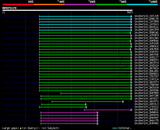Click the red 20% identity legend segment
The image size is (160, 130).
[18, 4]
